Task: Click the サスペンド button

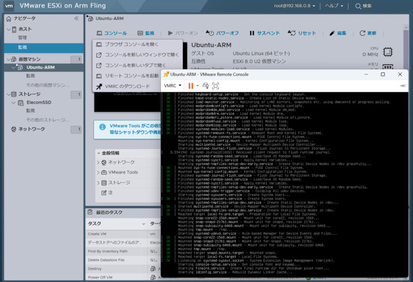Action: (264, 33)
